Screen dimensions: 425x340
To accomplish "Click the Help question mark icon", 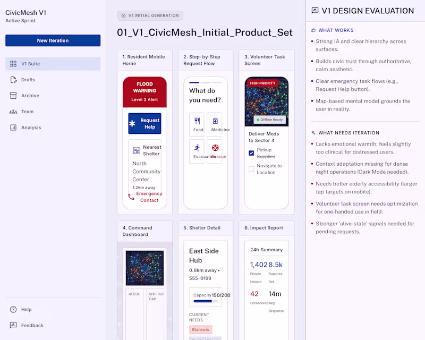I will click(13, 309).
